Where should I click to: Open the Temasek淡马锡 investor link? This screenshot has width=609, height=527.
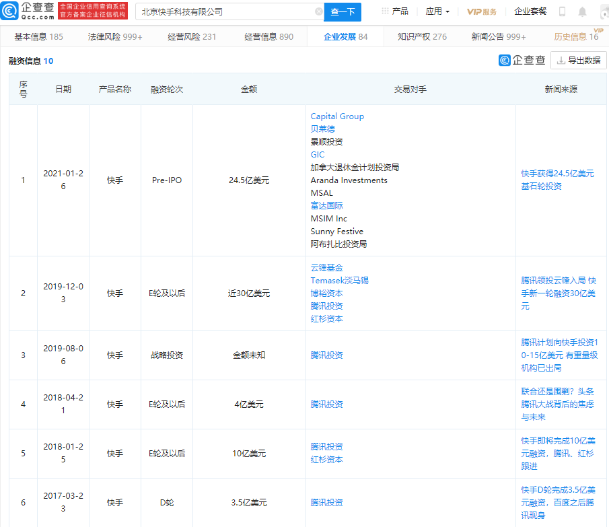(339, 281)
